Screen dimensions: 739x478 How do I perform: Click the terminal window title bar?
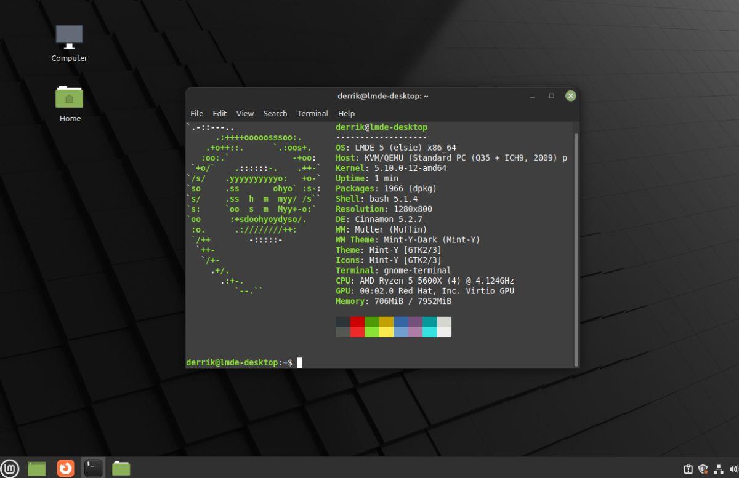pos(382,96)
